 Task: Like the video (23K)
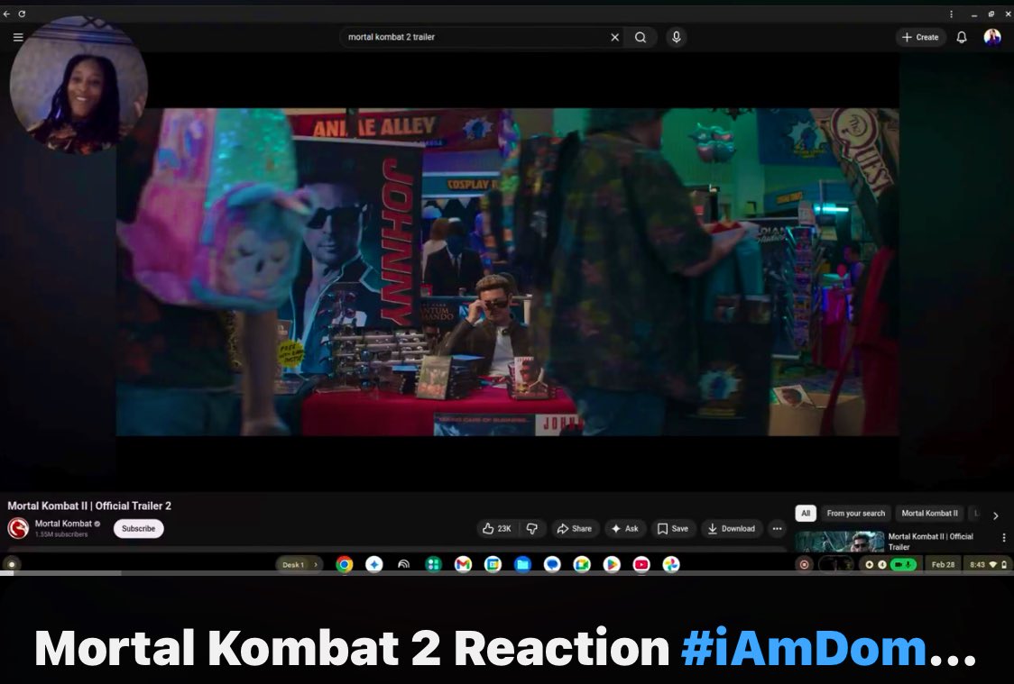497,528
